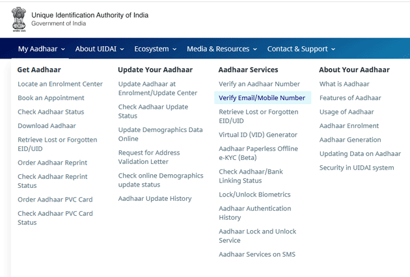Select Aadhaar Update History

point(155,199)
